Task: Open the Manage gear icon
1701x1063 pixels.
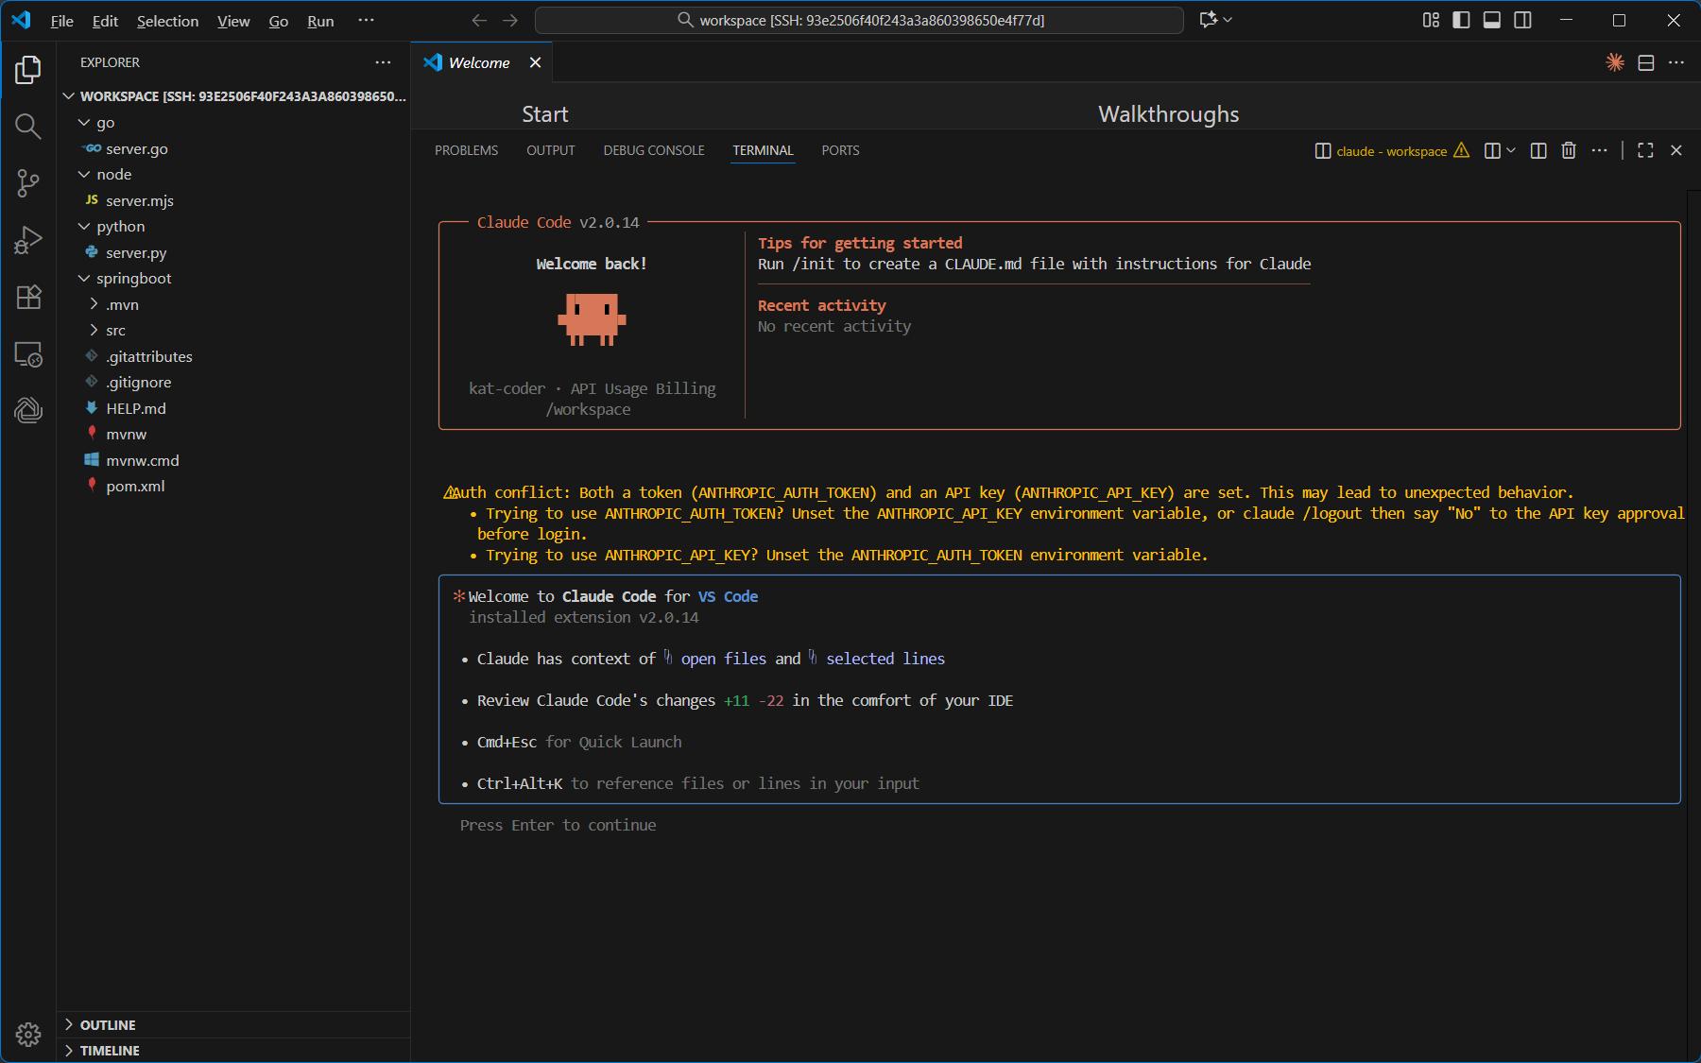Action: (28, 1035)
